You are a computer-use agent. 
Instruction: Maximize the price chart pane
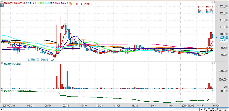(214, 2)
